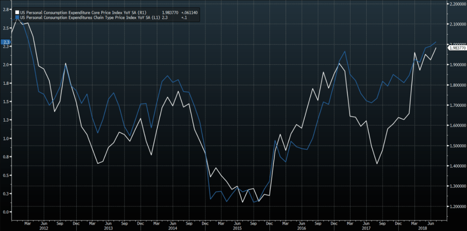Click the white 1.983770 last-value flag on right axis
The height and width of the screenshot is (231, 467).
pyautogui.click(x=457, y=48)
